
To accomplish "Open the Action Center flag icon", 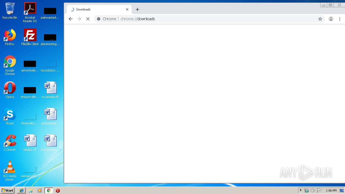I will coord(319,190).
